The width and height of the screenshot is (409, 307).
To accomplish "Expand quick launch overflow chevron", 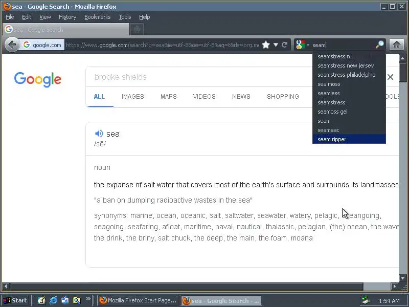I will pos(88,299).
